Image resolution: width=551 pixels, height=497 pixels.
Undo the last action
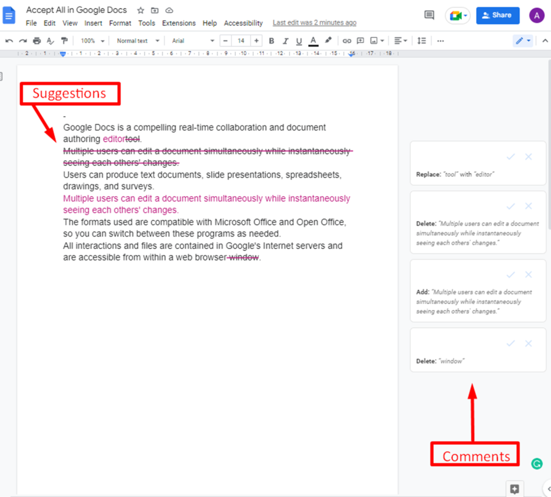9,41
